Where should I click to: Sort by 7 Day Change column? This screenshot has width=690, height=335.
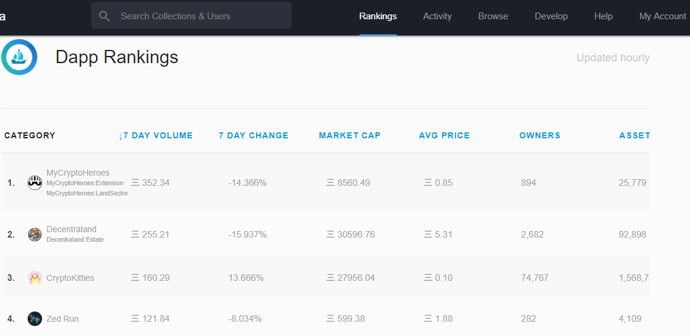(x=254, y=135)
